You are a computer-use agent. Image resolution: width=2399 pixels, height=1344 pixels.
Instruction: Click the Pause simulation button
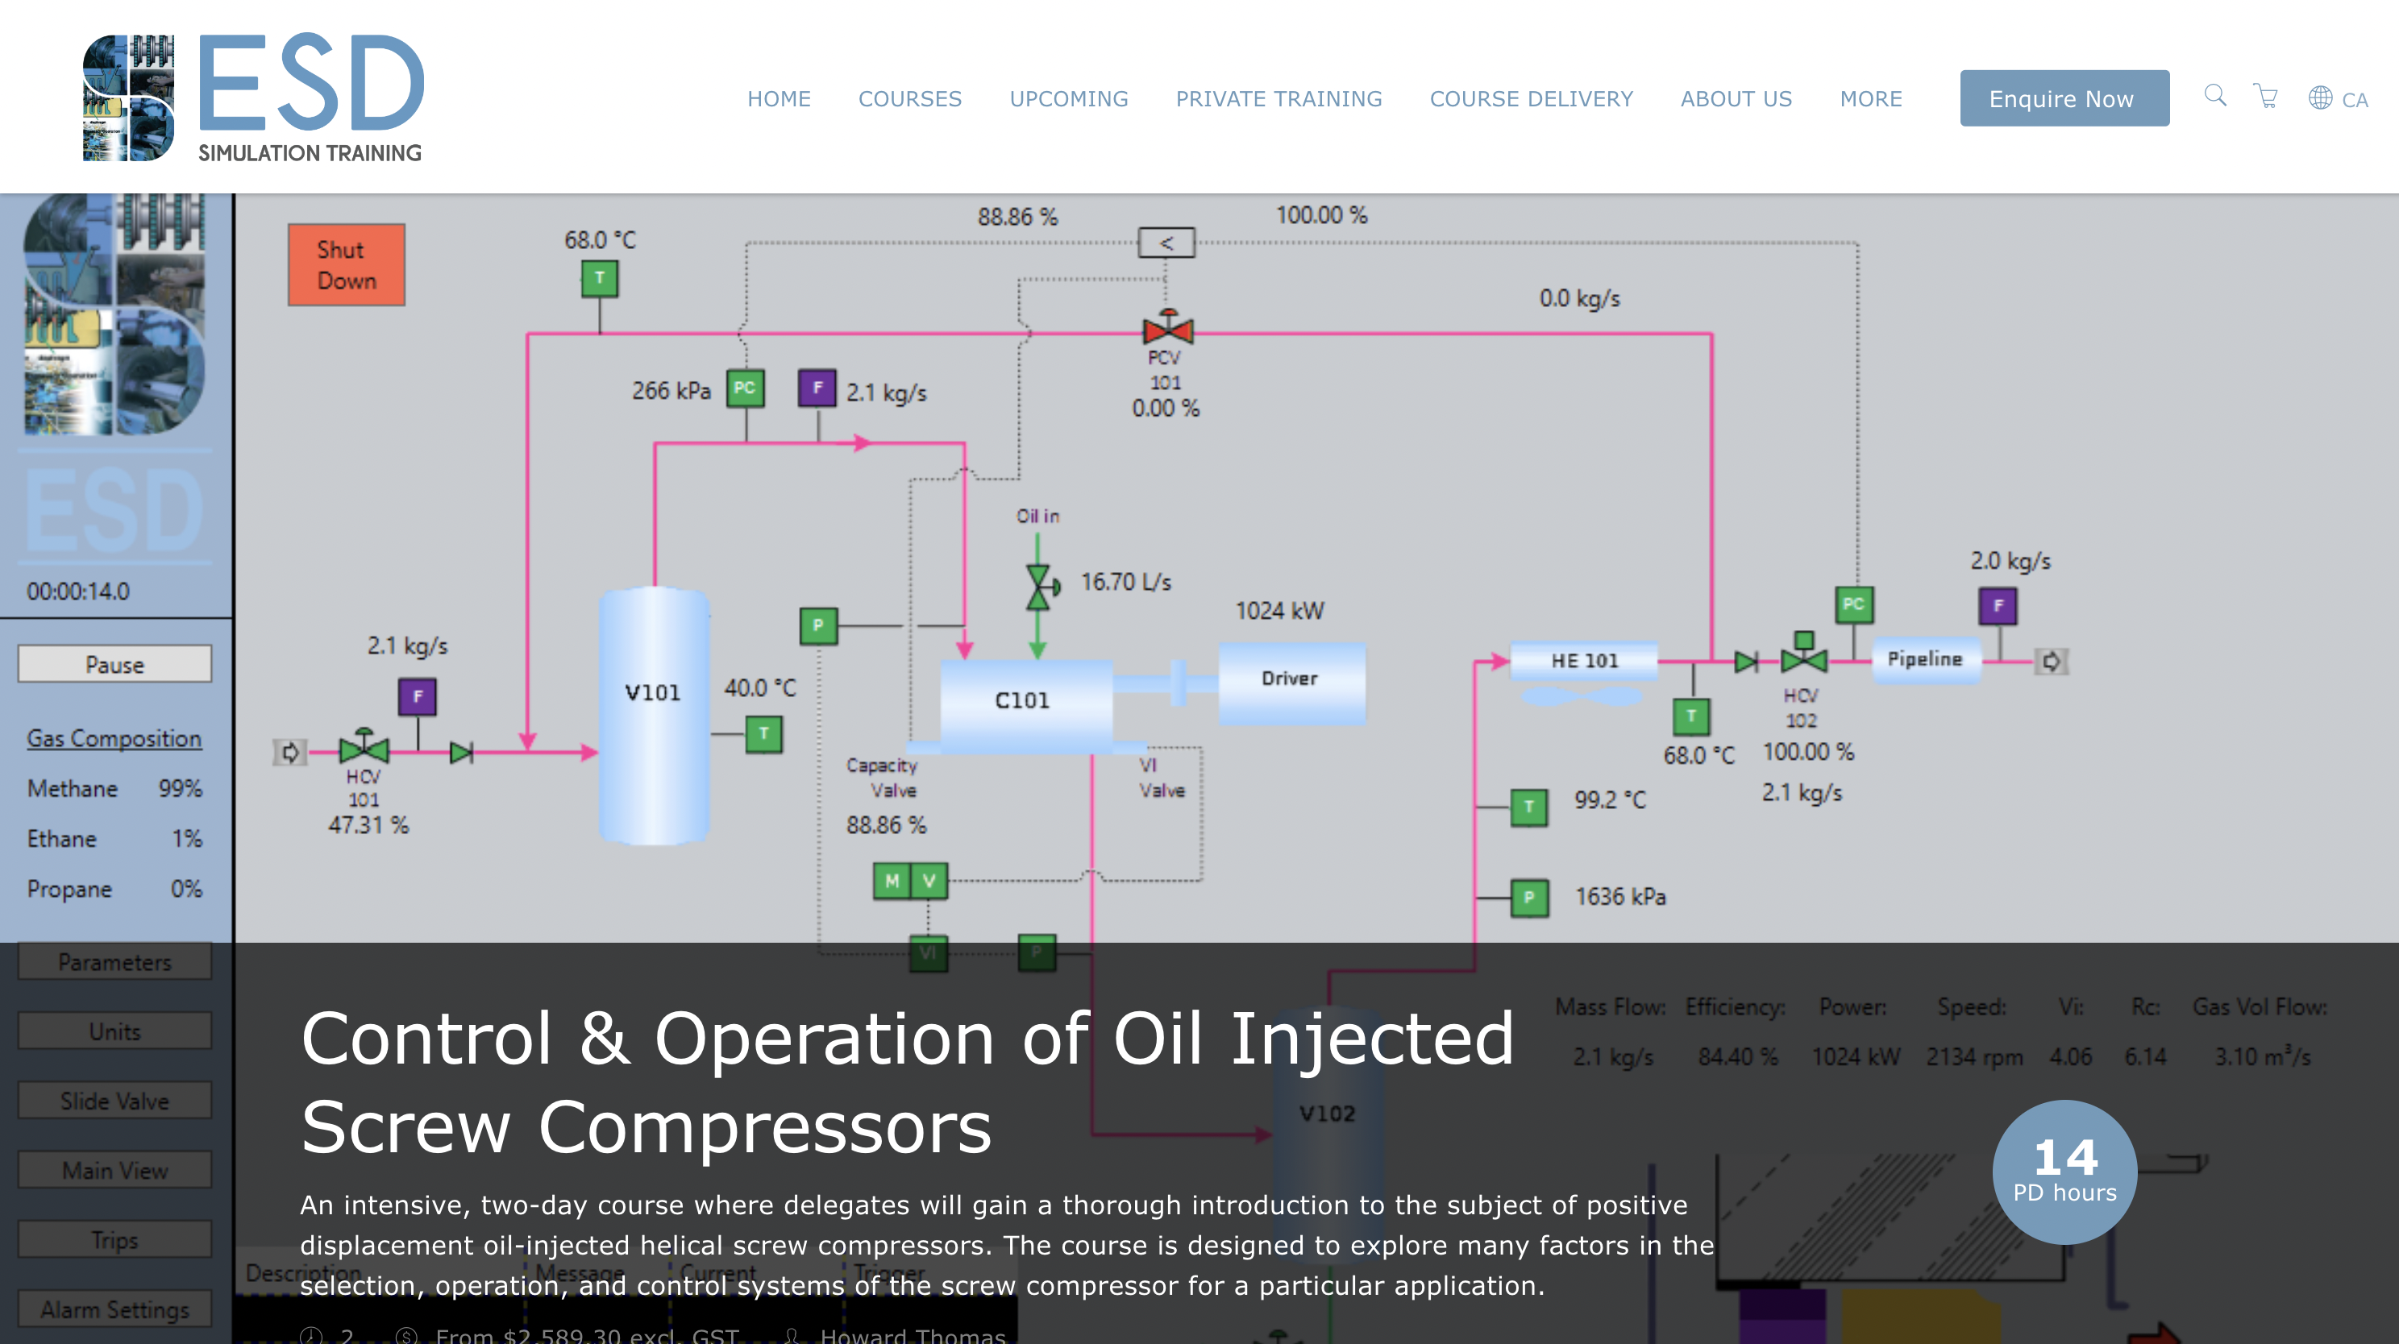pos(114,665)
